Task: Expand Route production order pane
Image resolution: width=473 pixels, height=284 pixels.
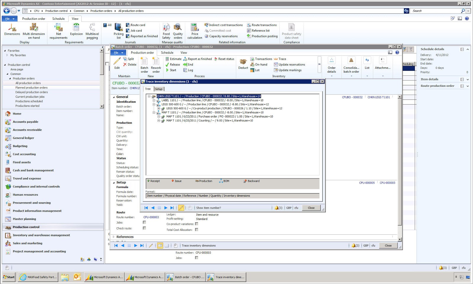Action: click(468, 86)
